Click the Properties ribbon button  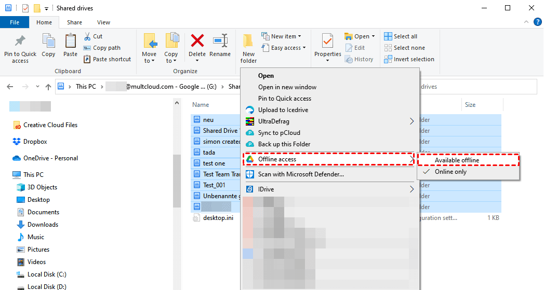pos(327,48)
